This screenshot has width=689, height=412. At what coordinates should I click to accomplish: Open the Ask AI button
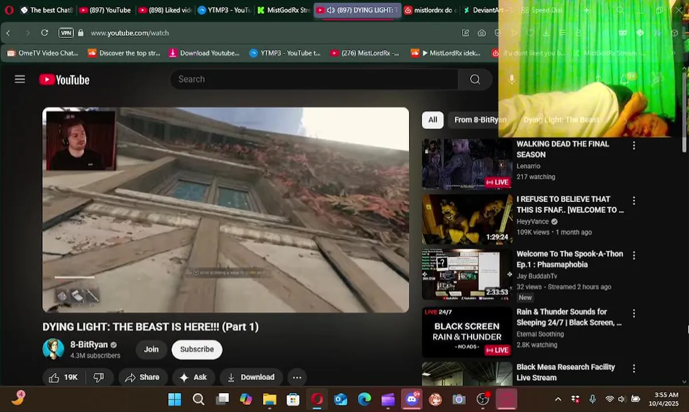coord(193,377)
